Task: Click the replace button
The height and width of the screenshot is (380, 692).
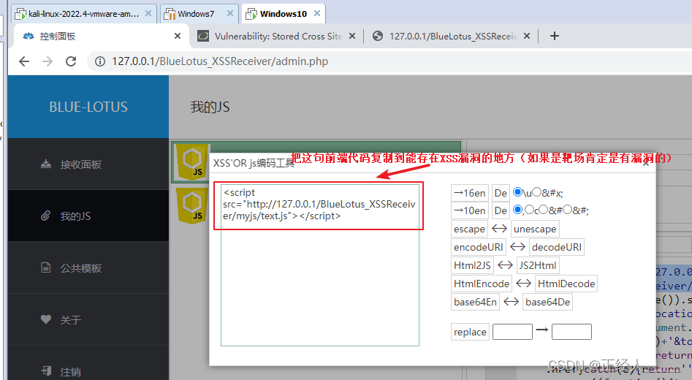Action: point(470,332)
